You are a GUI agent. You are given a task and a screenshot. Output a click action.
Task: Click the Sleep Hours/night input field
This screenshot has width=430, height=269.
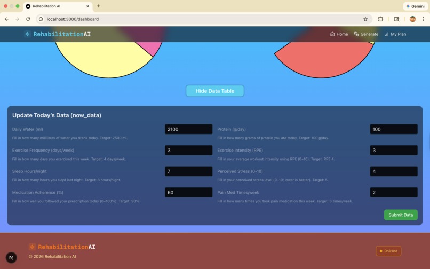189,171
